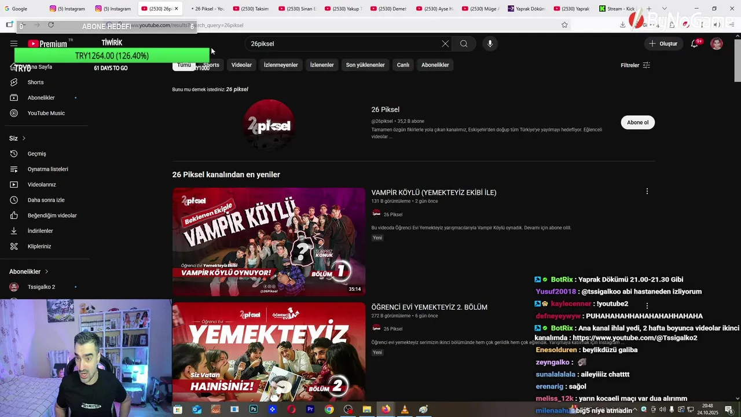The image size is (741, 417).
Task: Start voice search with the microphone icon
Action: coord(490,43)
